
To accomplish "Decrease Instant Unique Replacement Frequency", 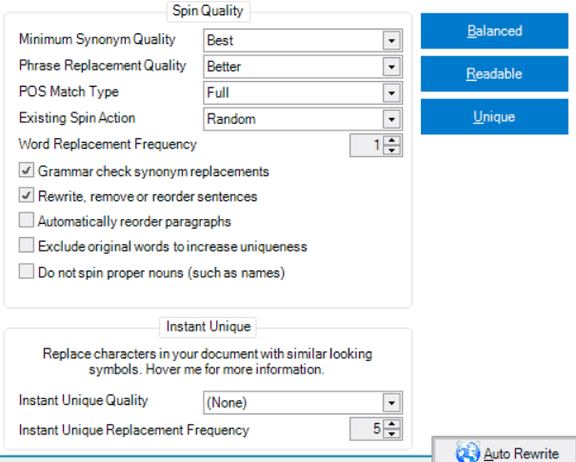I will (392, 433).
